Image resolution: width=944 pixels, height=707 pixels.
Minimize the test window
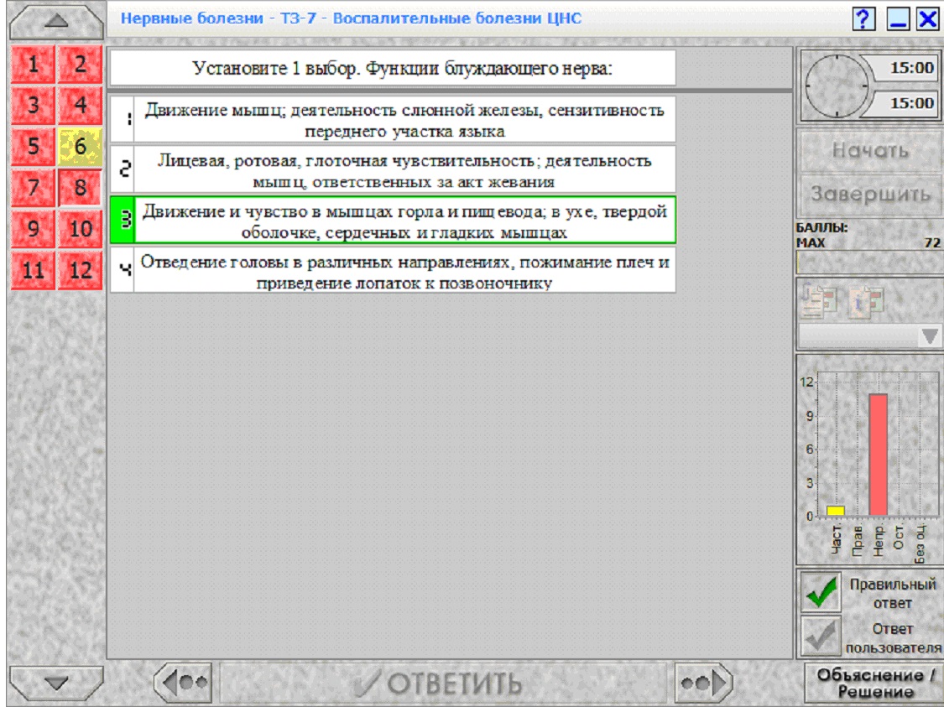point(898,19)
